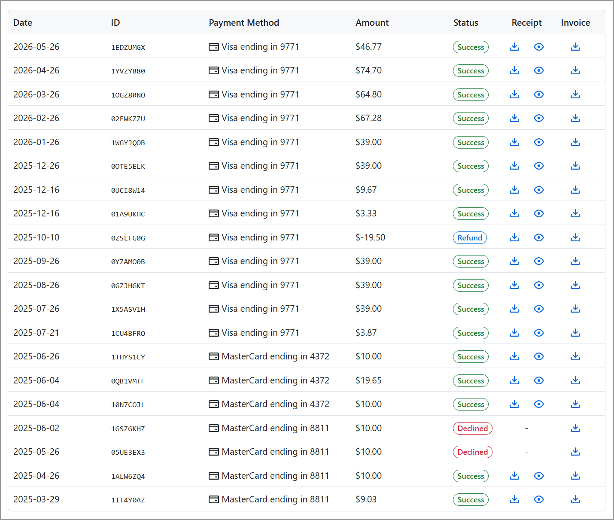Download invoice for payment 1THYS1CY
This screenshot has width=614, height=520.
click(575, 356)
